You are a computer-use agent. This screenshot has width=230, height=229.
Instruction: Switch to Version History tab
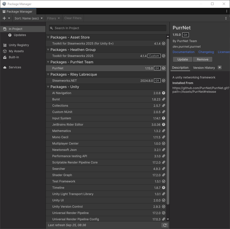[x=204, y=68]
